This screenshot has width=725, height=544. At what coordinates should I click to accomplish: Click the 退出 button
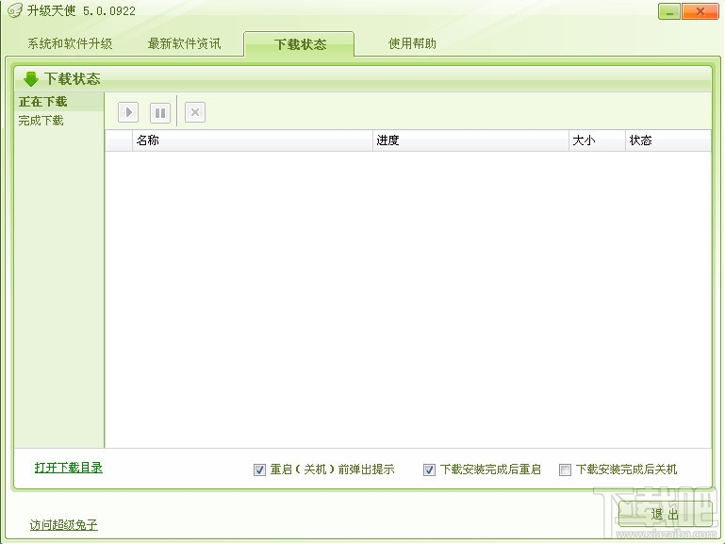pyautogui.click(x=665, y=514)
